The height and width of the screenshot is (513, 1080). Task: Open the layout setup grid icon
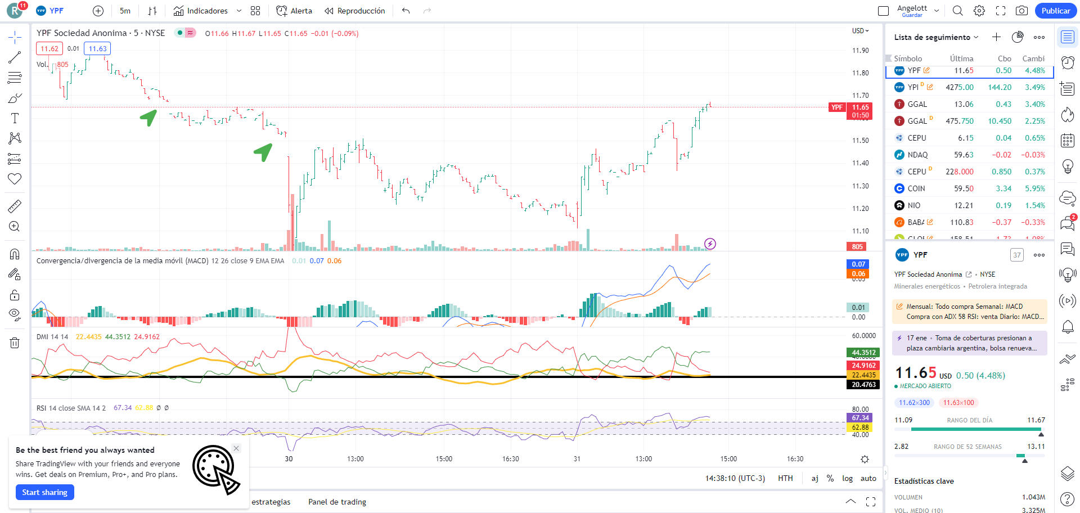[x=255, y=11]
